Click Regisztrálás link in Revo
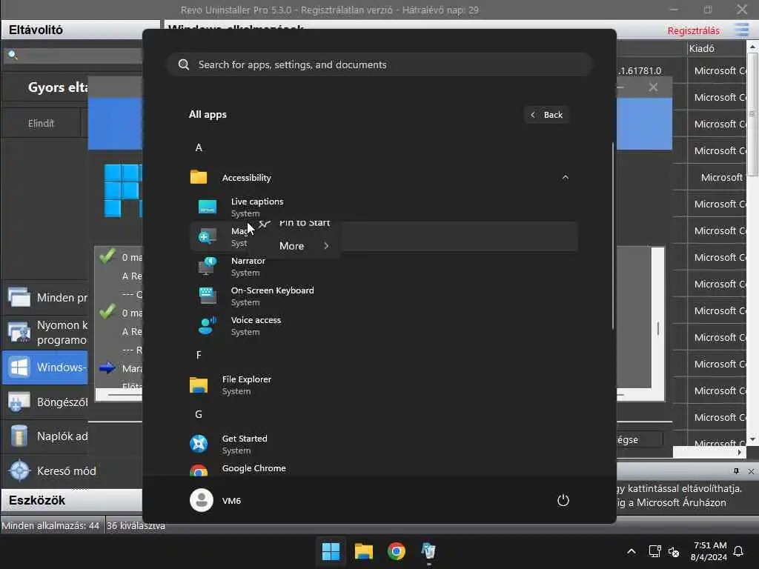The height and width of the screenshot is (569, 759). point(693,30)
